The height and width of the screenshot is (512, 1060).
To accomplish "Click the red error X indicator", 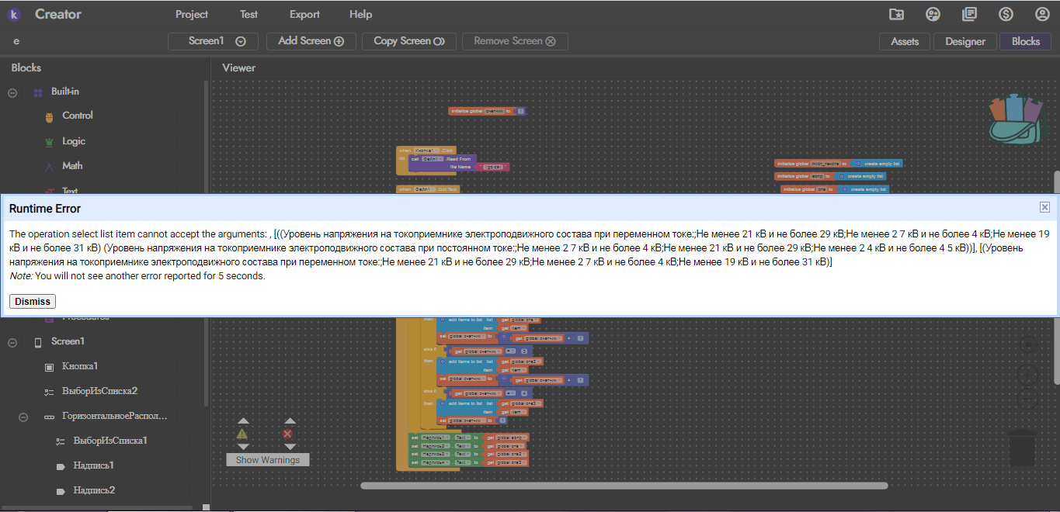I will 288,434.
